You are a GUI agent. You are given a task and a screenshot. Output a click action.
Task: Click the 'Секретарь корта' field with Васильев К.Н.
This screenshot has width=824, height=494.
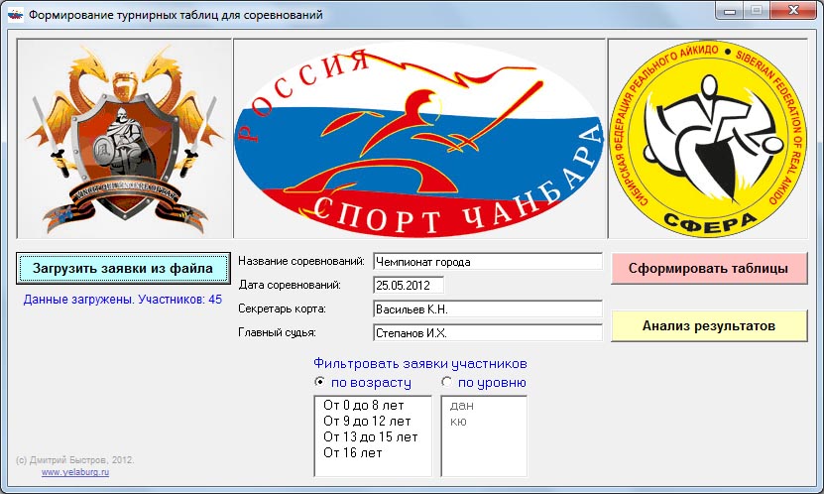pos(488,309)
